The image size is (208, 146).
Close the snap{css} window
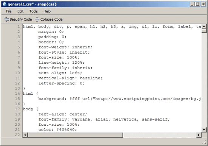pos(203,4)
